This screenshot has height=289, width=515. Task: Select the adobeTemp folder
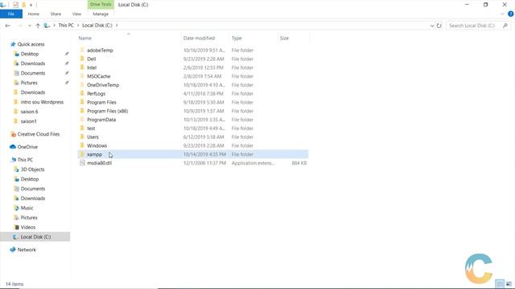point(100,50)
